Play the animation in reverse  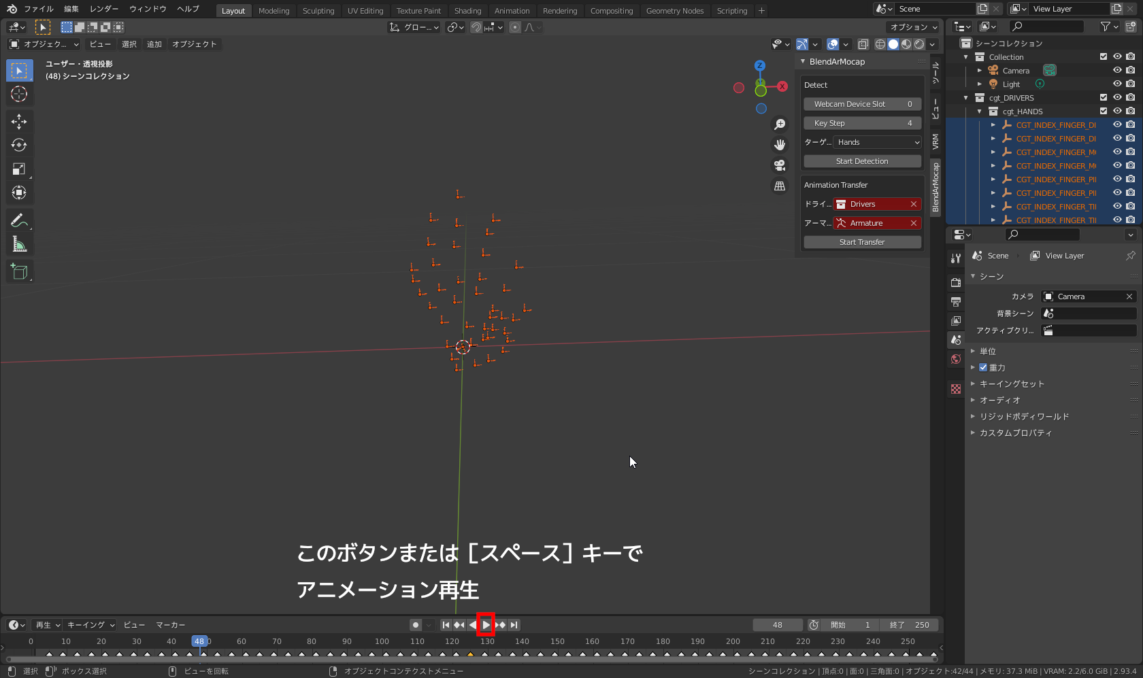[x=473, y=625]
